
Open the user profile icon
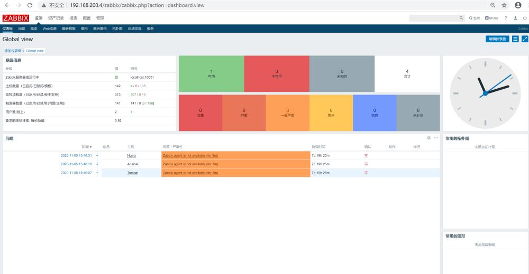[x=516, y=18]
